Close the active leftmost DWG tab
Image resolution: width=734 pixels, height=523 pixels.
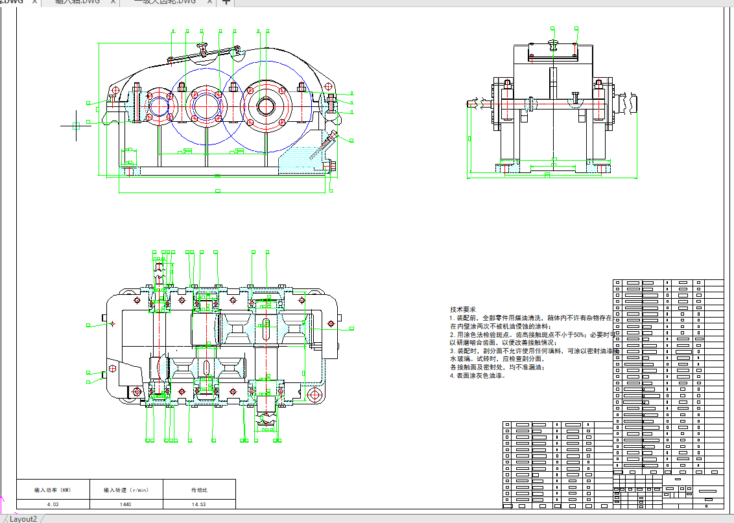click(x=34, y=2)
